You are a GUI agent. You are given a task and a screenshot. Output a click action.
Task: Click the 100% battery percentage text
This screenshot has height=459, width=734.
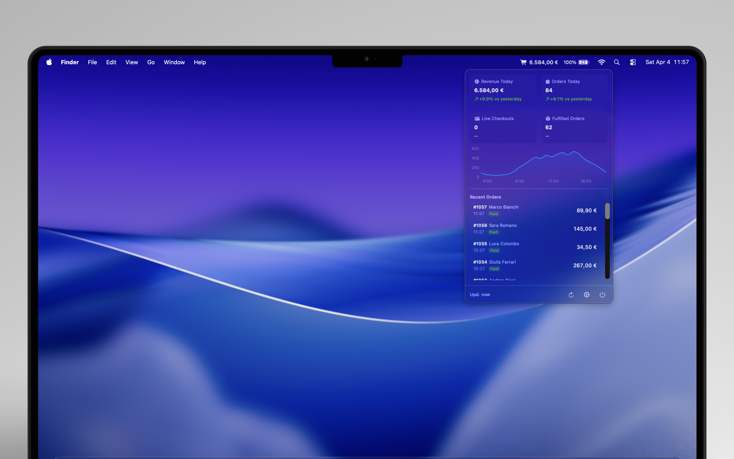pyautogui.click(x=570, y=62)
